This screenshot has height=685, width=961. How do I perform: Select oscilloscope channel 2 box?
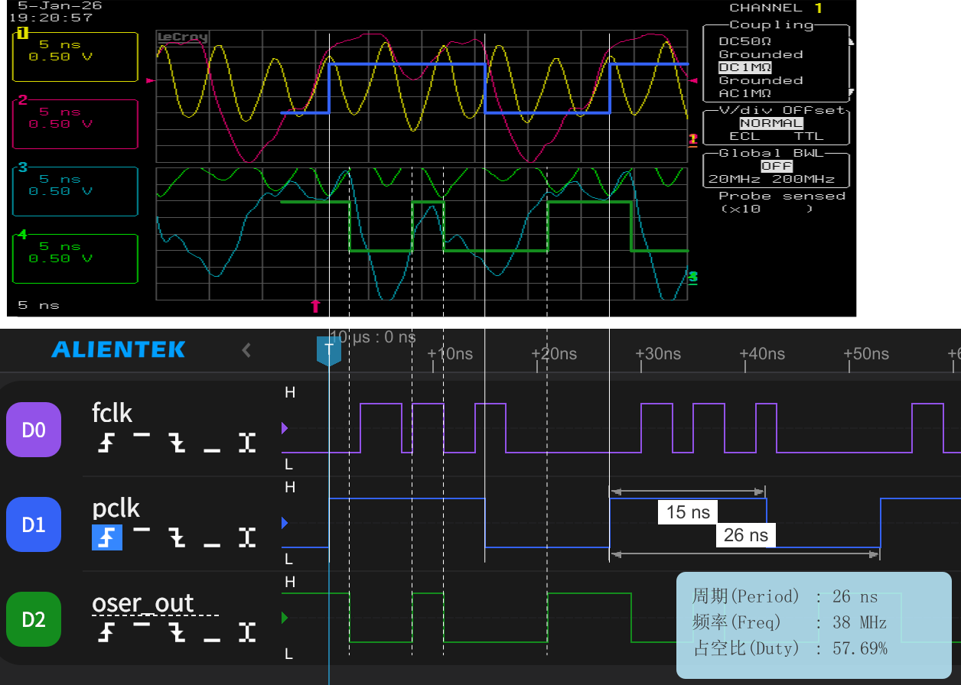coord(75,124)
